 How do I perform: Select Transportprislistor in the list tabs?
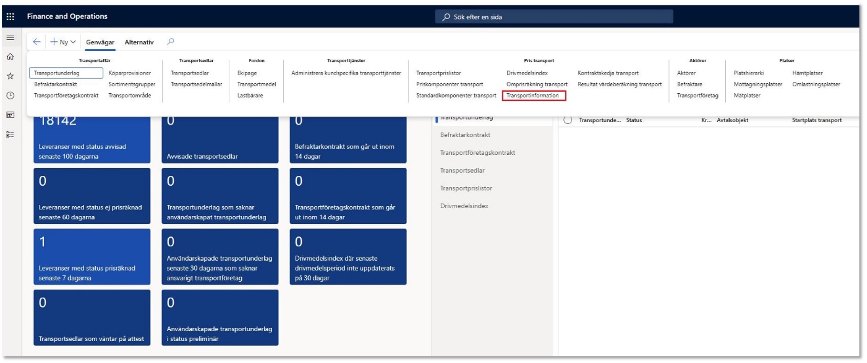tap(466, 188)
